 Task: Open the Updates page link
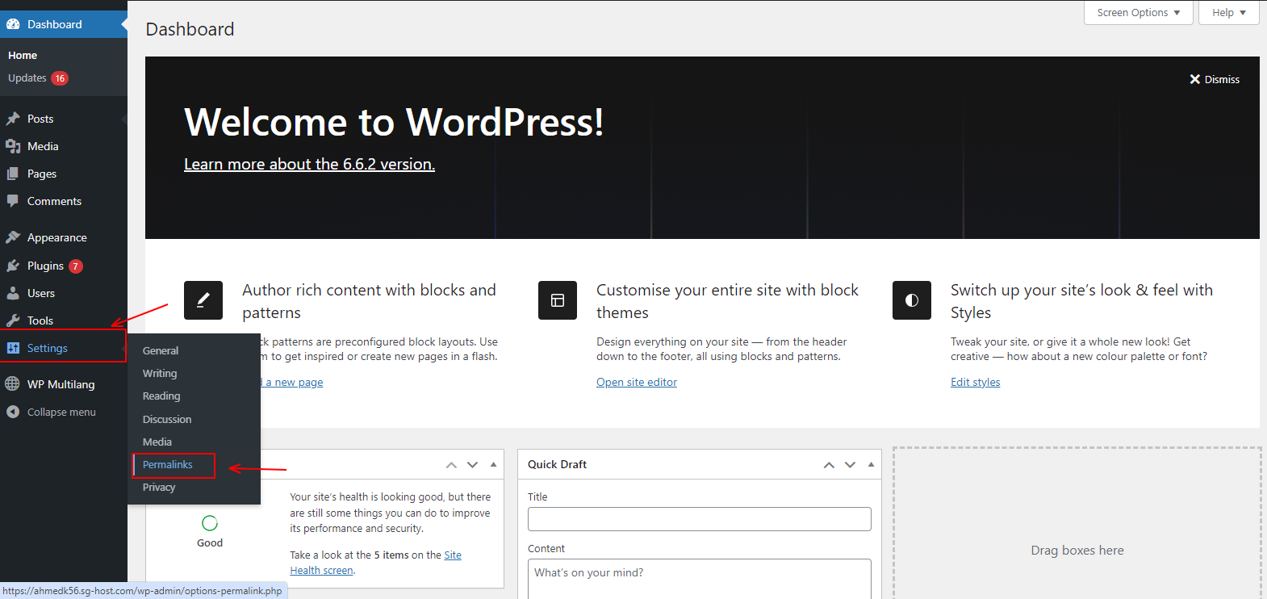(27, 78)
